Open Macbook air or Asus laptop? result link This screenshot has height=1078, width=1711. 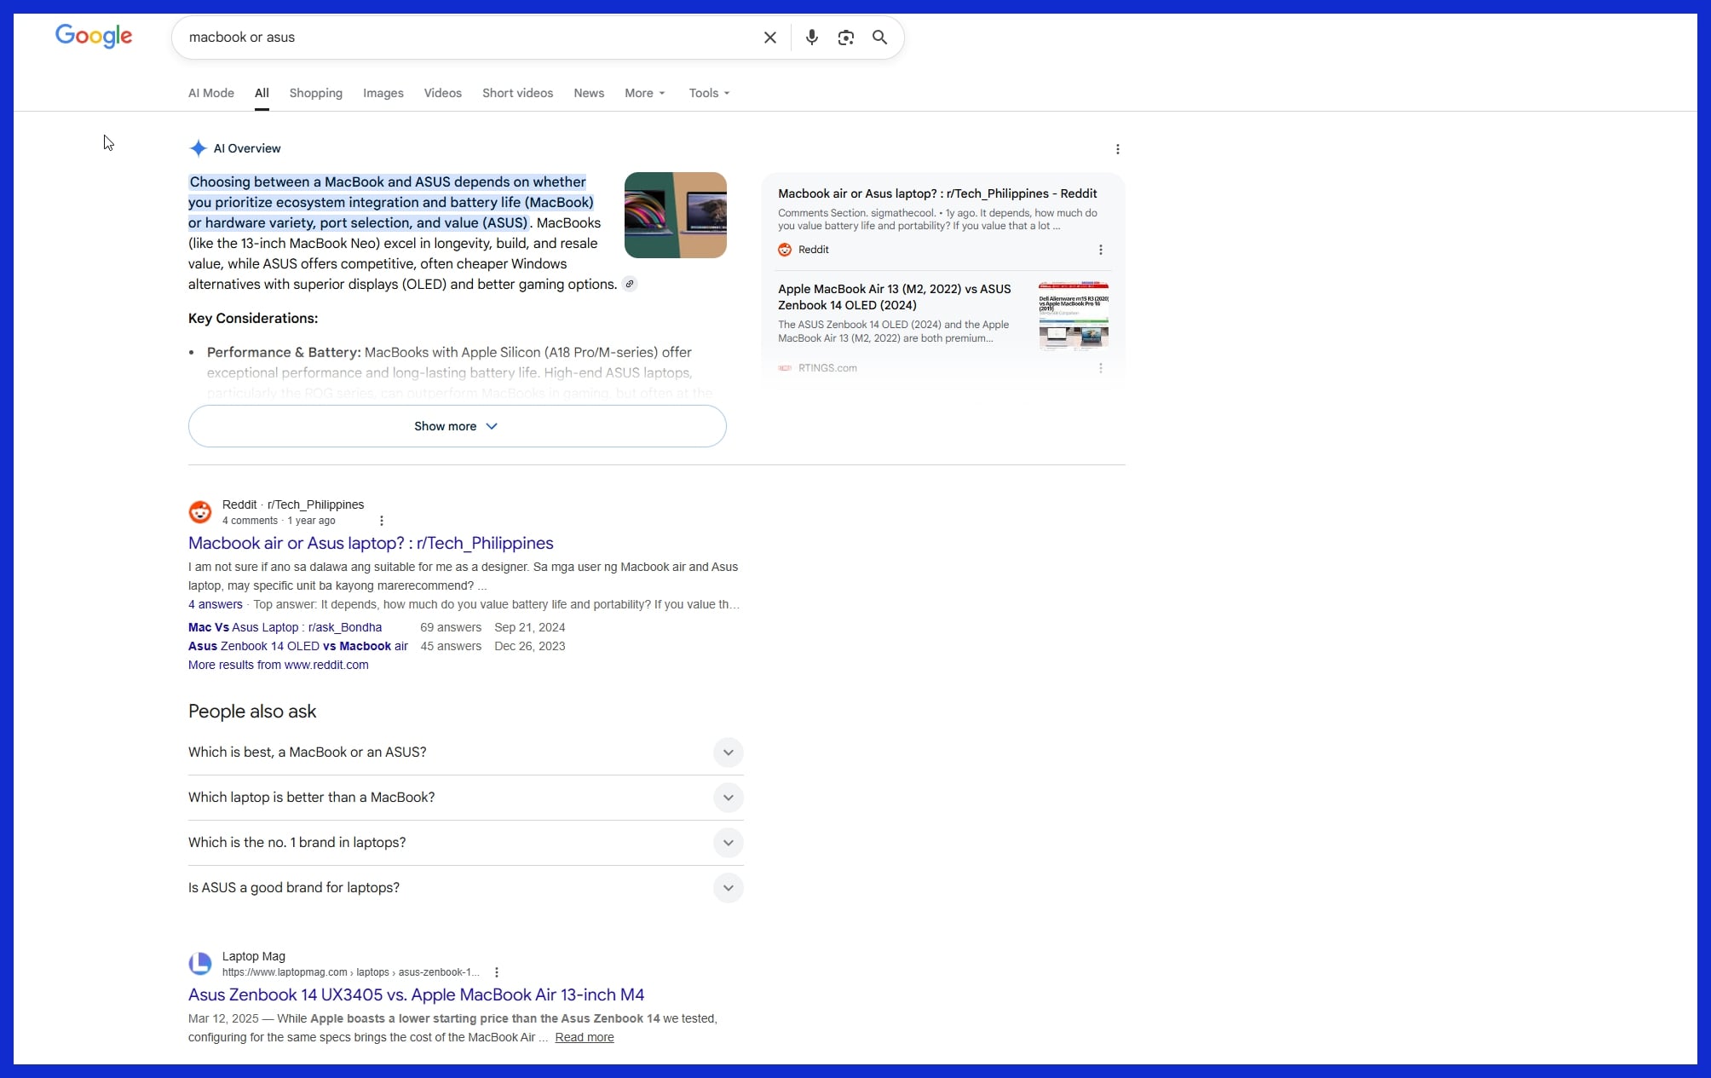click(x=371, y=543)
